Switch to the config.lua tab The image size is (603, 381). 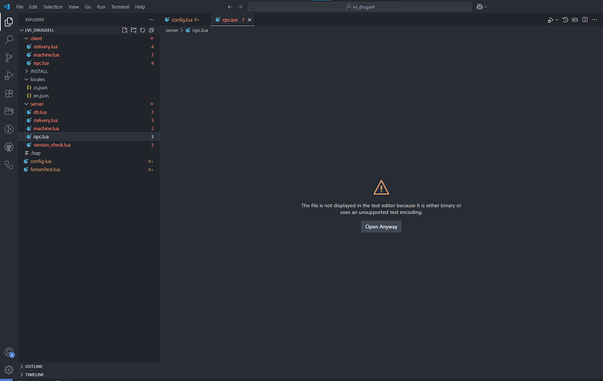184,18
